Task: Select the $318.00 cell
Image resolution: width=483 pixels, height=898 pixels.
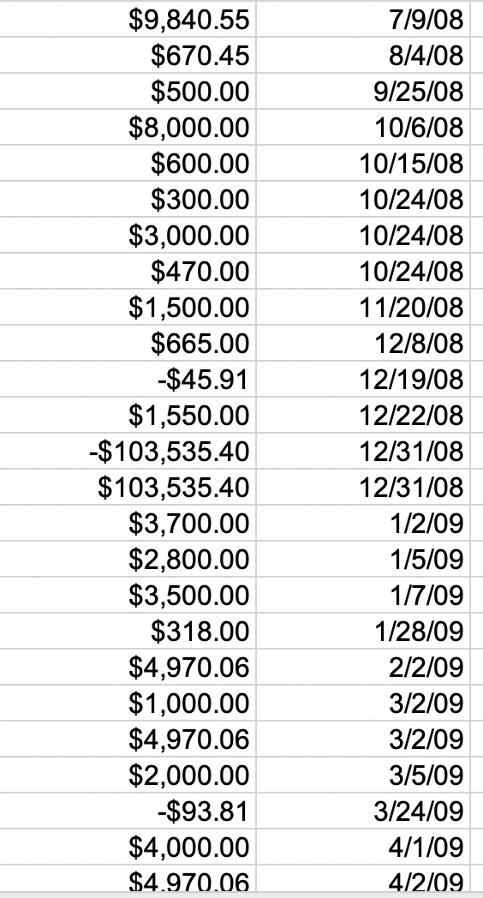Action: coord(128,632)
